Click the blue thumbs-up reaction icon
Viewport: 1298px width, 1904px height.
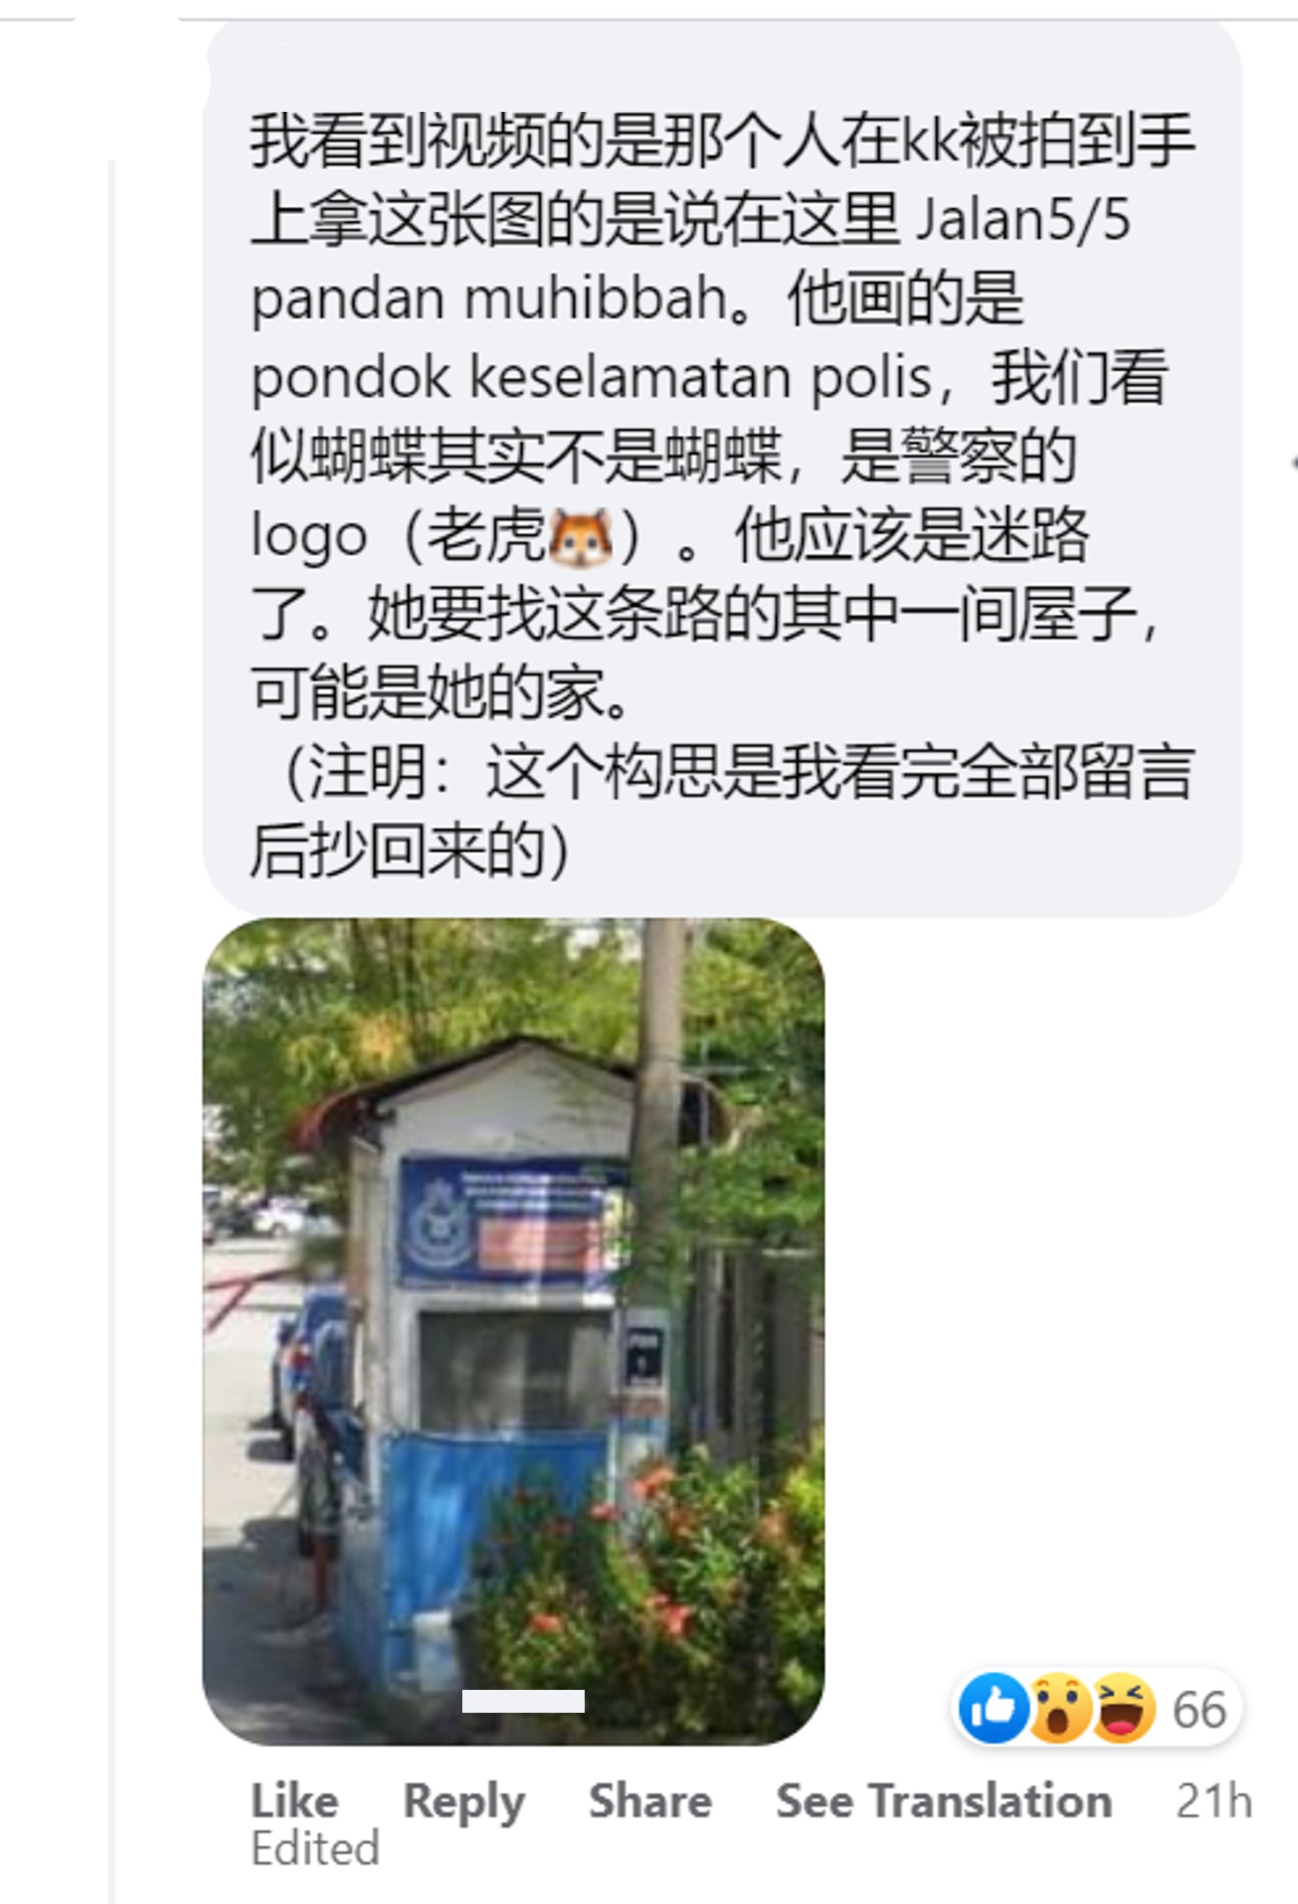click(993, 1708)
